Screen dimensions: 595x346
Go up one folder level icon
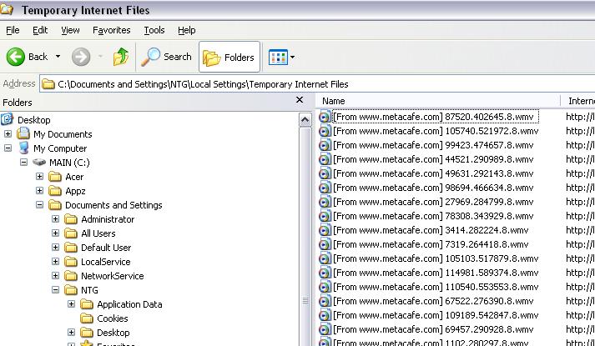point(121,57)
